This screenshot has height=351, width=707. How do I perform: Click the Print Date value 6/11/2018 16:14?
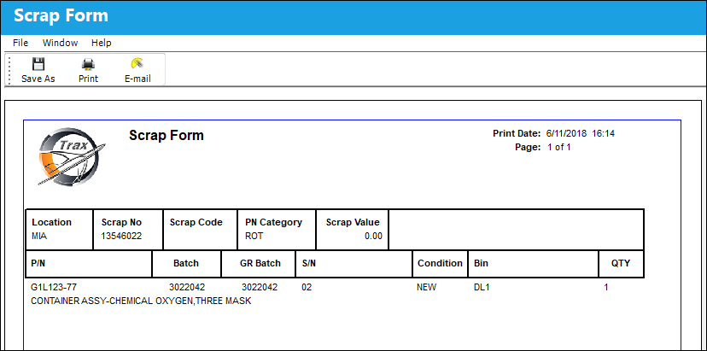point(581,133)
